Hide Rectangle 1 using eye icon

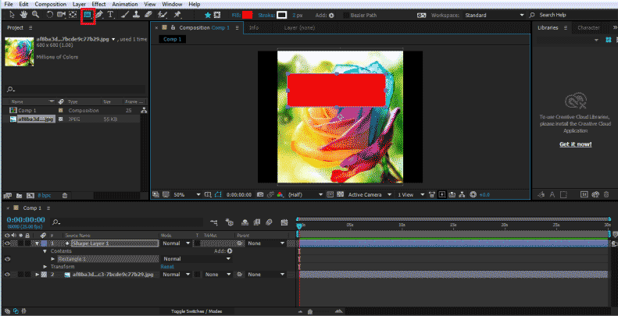[7, 259]
